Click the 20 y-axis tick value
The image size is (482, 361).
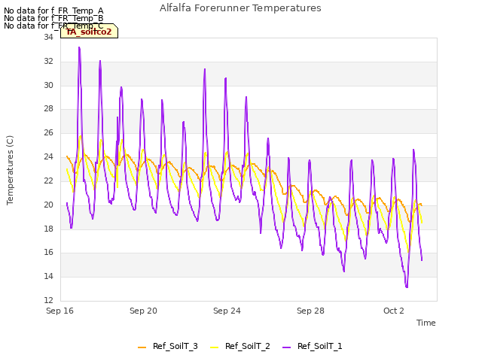tap(48, 205)
